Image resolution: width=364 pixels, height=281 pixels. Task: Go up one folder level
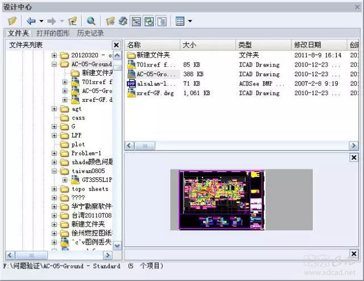click(72, 21)
